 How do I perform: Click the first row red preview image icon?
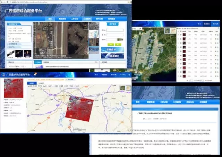(x=185, y=35)
